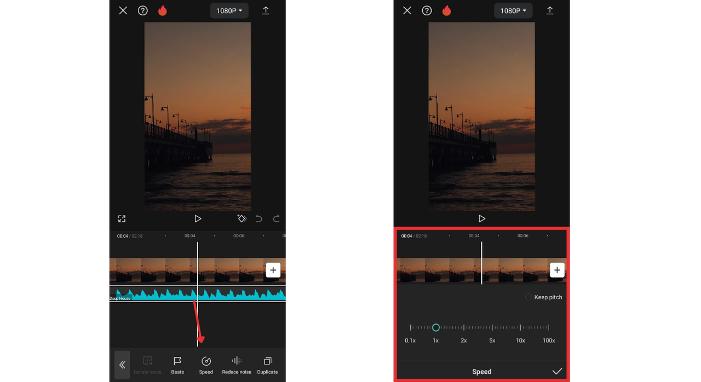Open the Speed tool

tap(206, 365)
